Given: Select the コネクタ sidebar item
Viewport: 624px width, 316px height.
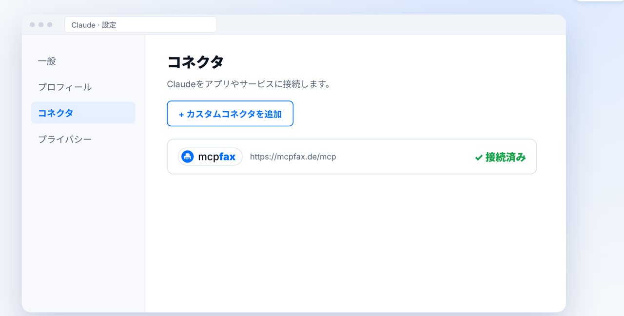Looking at the screenshot, I should [83, 113].
